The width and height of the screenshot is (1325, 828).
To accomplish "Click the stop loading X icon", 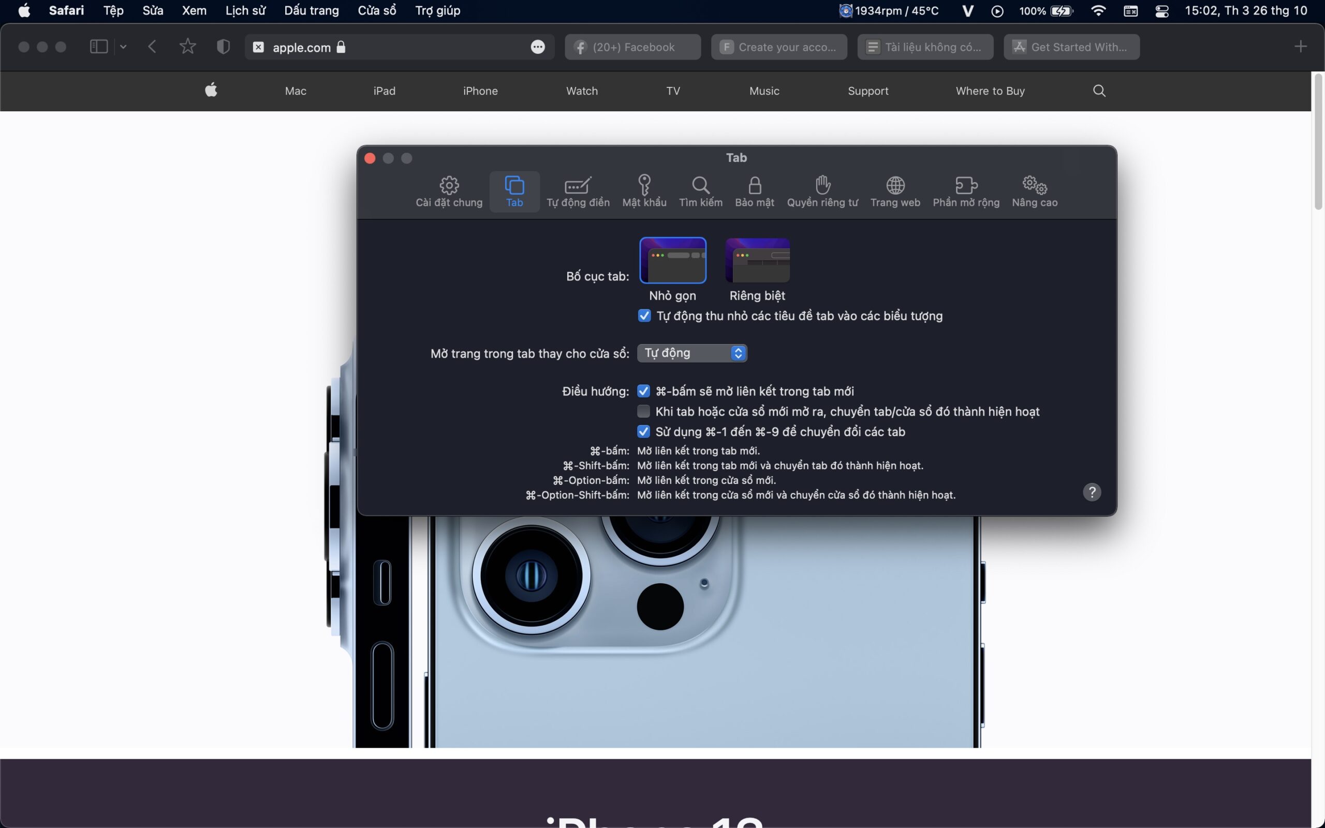I will (258, 47).
